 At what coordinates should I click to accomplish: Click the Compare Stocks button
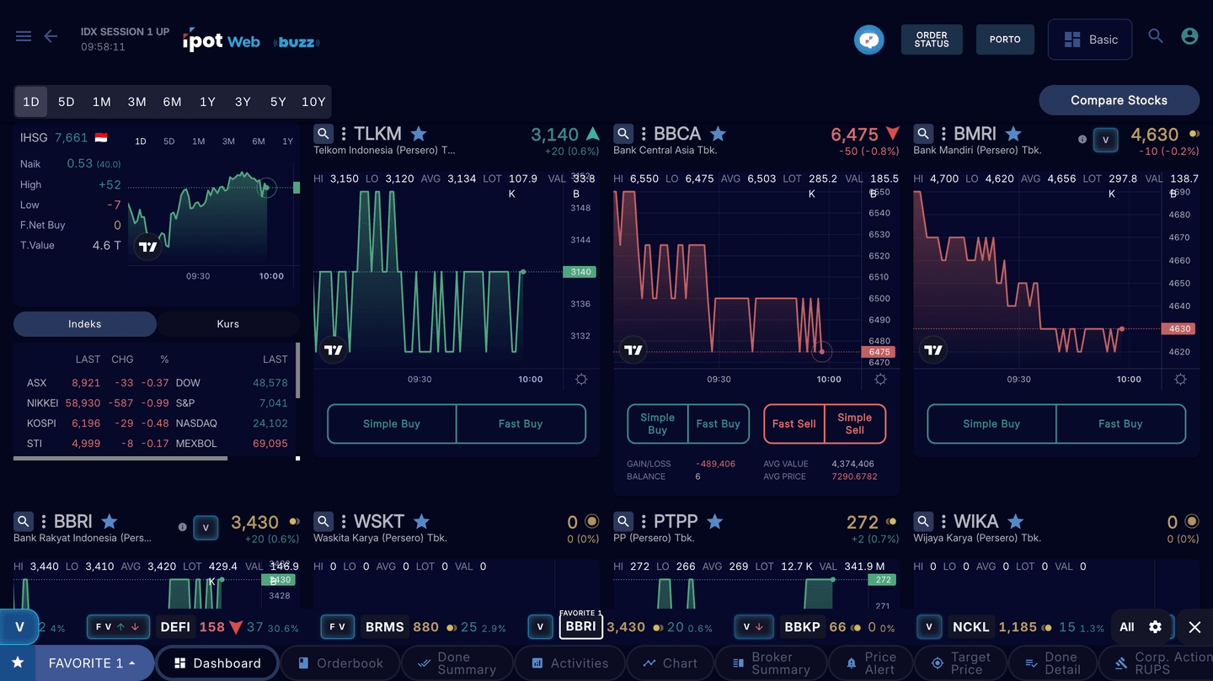pyautogui.click(x=1119, y=100)
